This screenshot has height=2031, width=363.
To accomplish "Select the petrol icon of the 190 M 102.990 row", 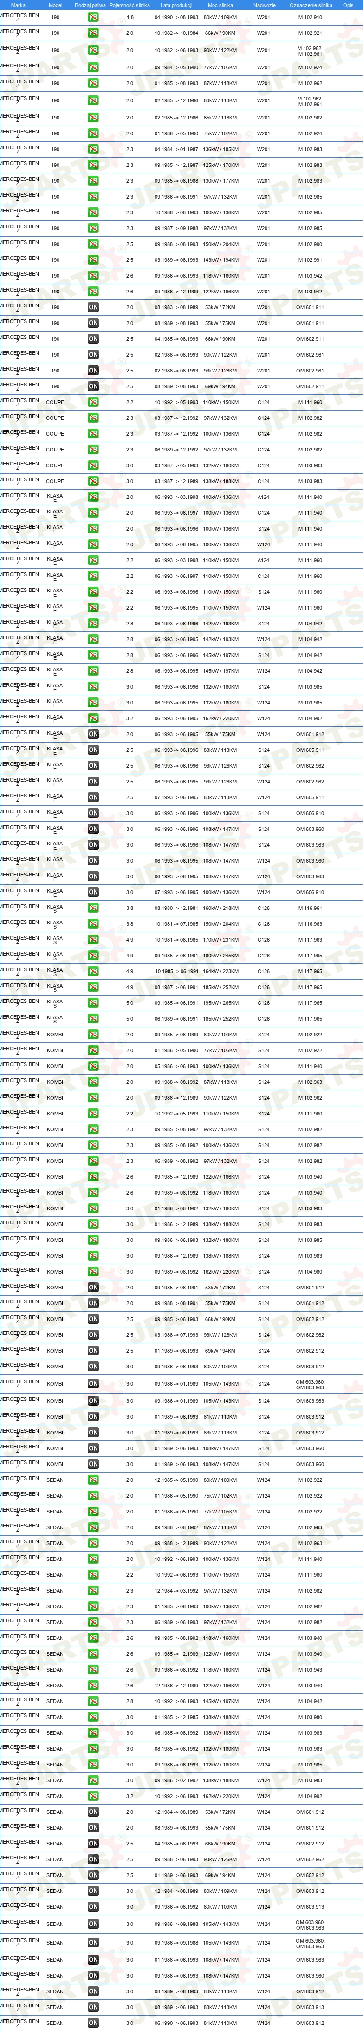I will point(93,245).
